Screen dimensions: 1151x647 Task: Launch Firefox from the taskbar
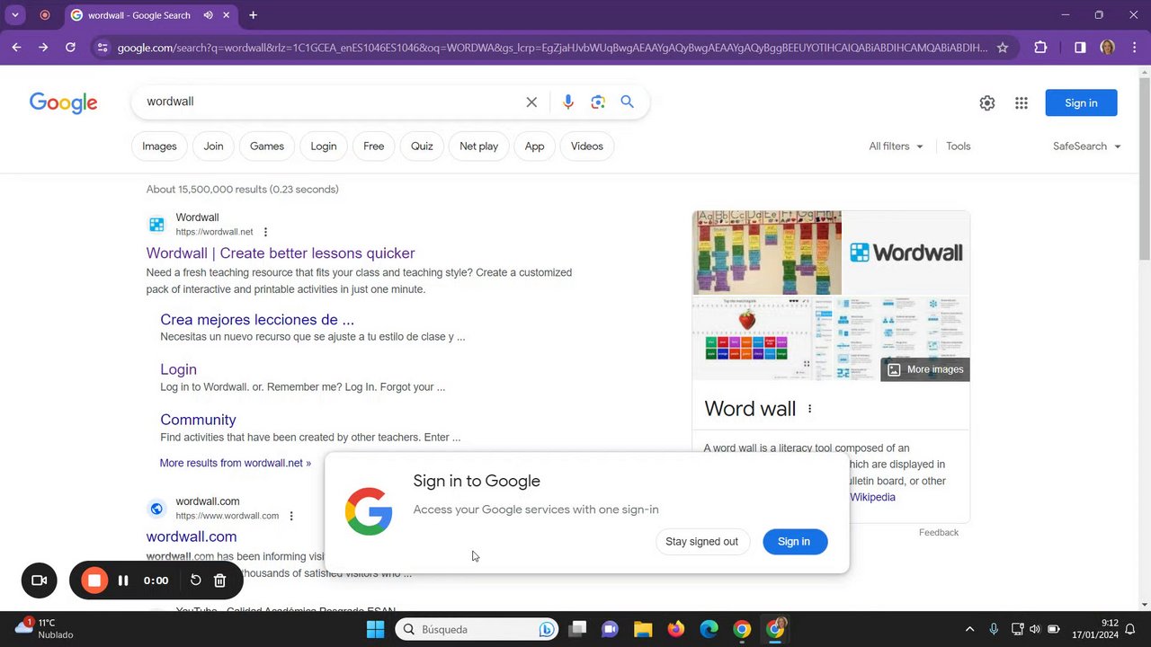[x=675, y=629]
